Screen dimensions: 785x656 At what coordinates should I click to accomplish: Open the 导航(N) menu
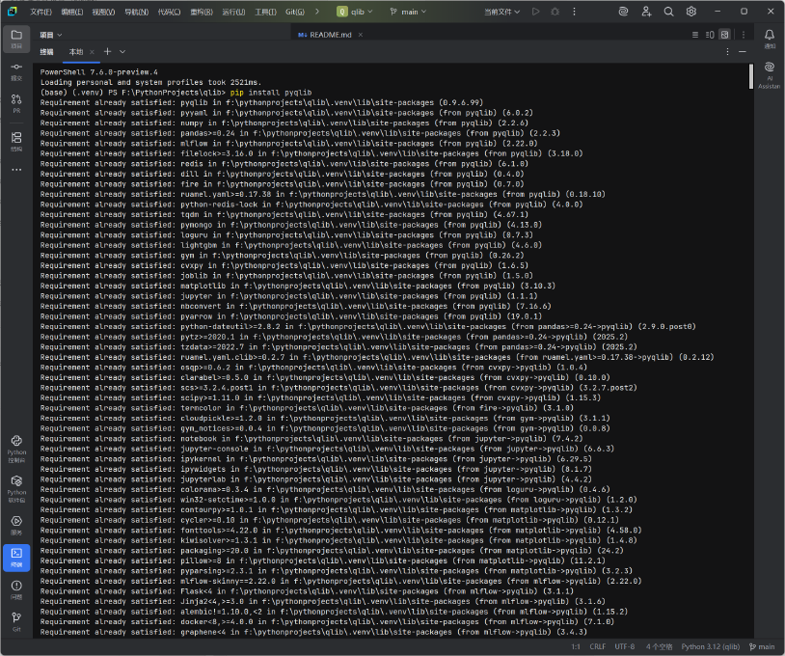point(136,12)
